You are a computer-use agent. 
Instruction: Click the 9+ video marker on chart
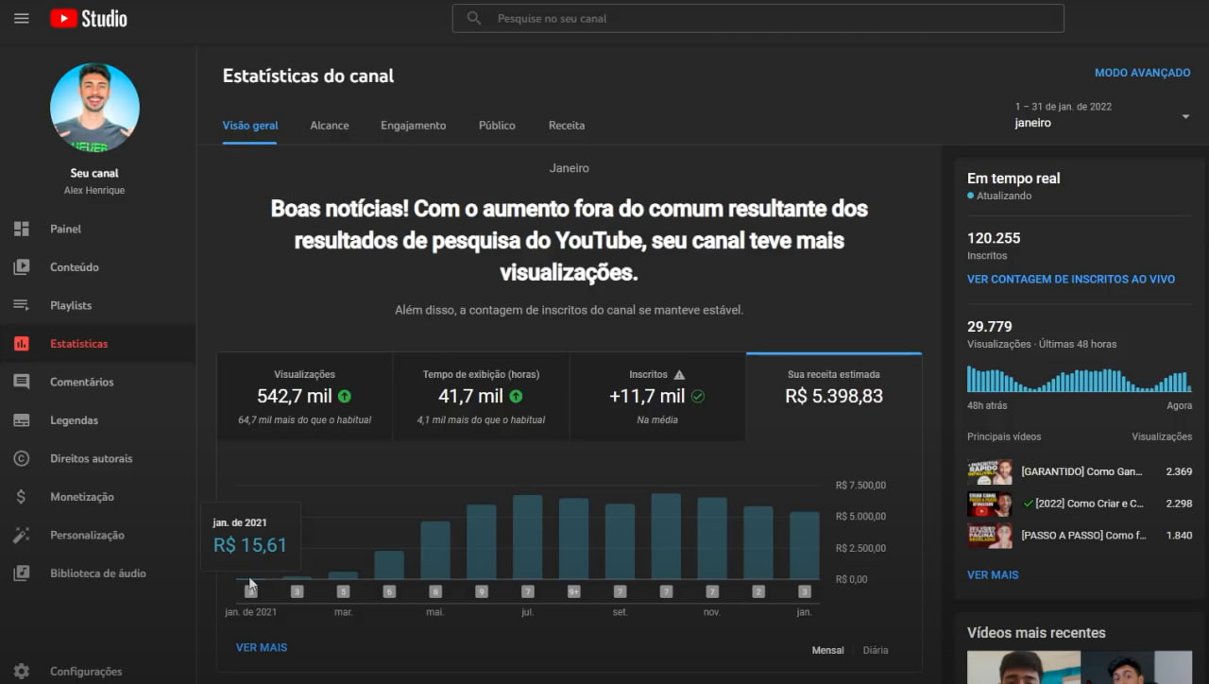pyautogui.click(x=573, y=591)
